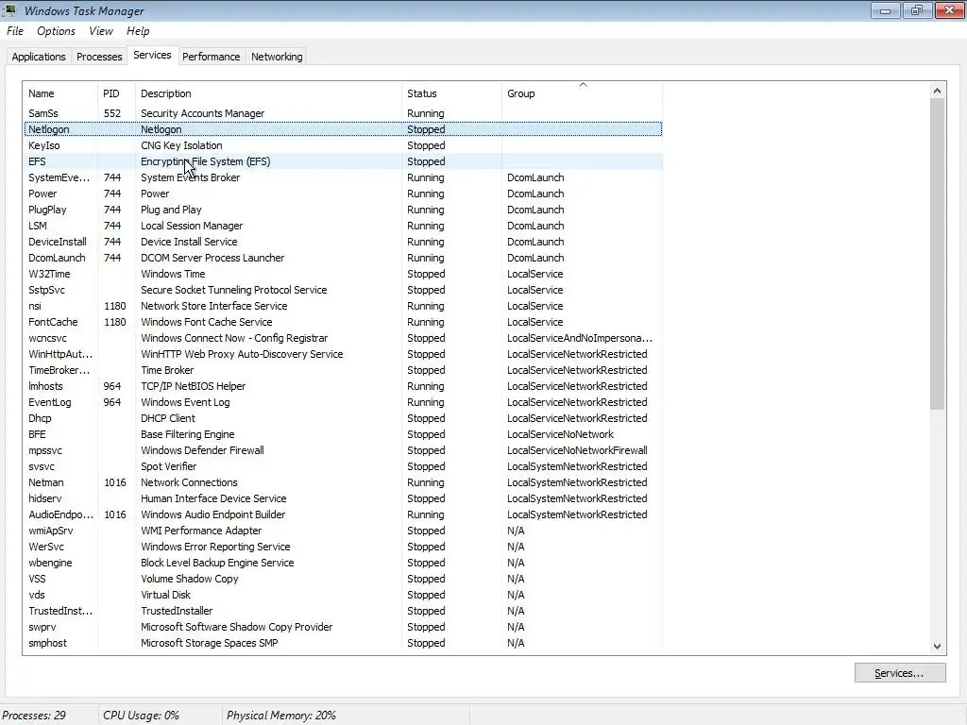
Task: Switch to the Networking tab
Action: 277,57
